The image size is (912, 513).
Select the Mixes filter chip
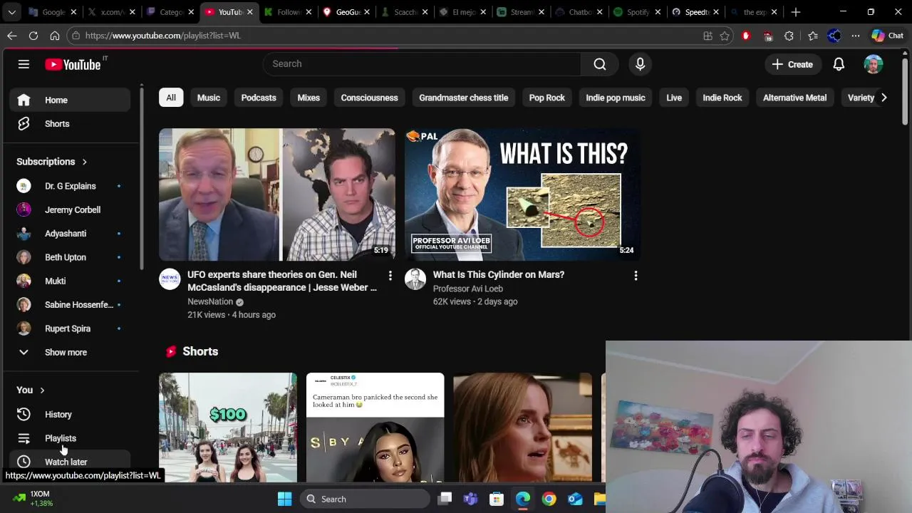point(309,98)
